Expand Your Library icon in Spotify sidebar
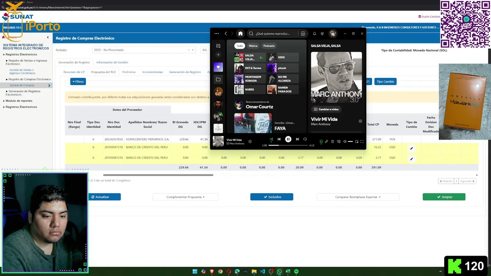 (x=218, y=46)
